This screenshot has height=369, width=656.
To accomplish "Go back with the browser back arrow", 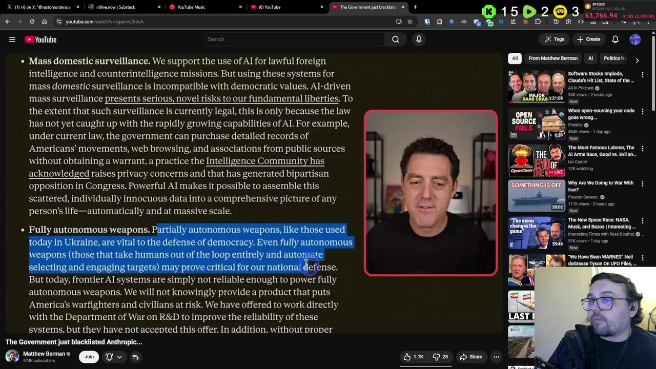I will point(7,22).
